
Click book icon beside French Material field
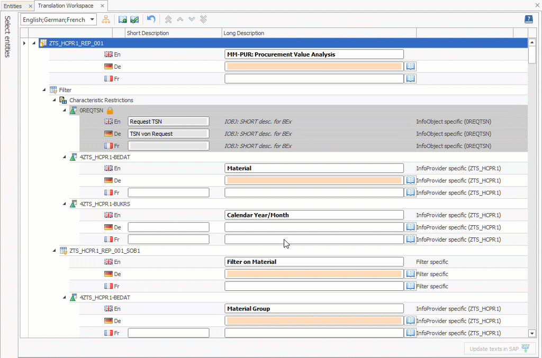[410, 192]
